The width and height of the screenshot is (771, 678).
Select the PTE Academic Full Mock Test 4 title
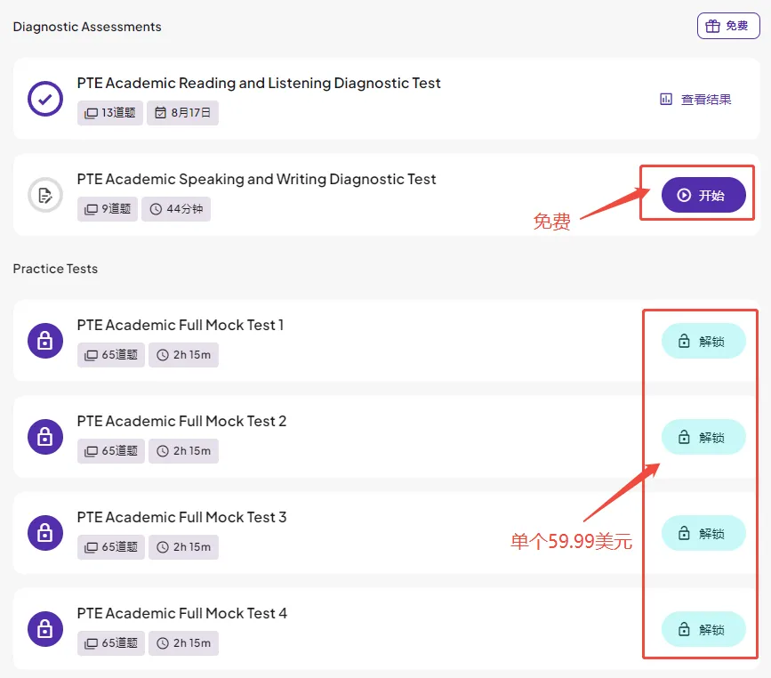(182, 613)
